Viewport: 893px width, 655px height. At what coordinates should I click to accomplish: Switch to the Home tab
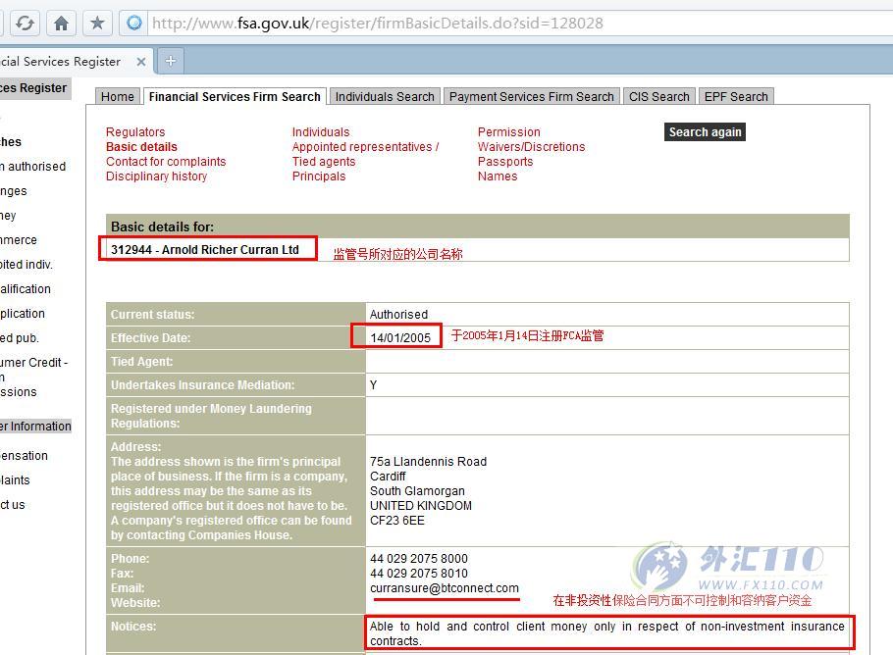pos(118,97)
